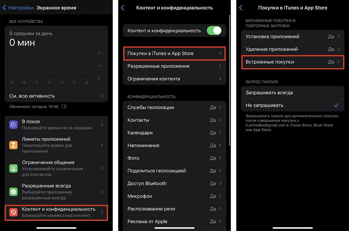This screenshot has height=231, width=349.
Task: Select the Запрашивать всегда password option
Action: point(293,93)
